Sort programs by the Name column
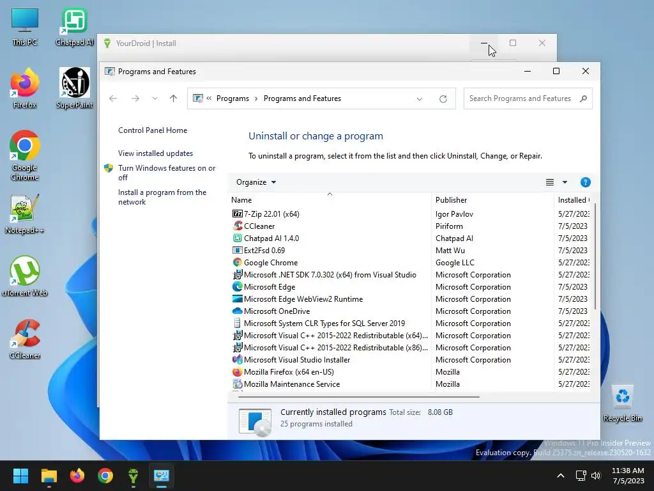 (x=330, y=200)
